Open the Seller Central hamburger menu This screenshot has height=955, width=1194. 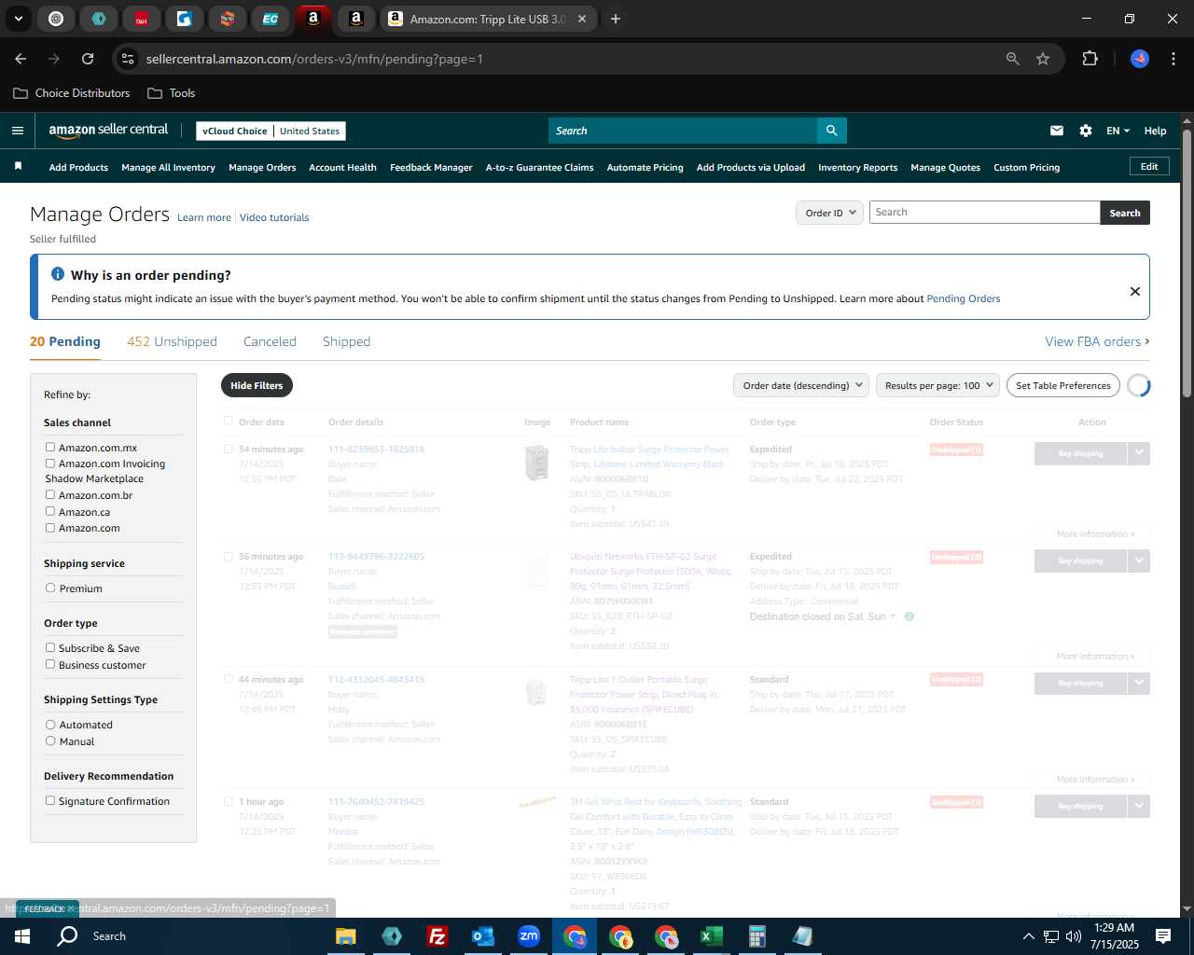[x=18, y=131]
